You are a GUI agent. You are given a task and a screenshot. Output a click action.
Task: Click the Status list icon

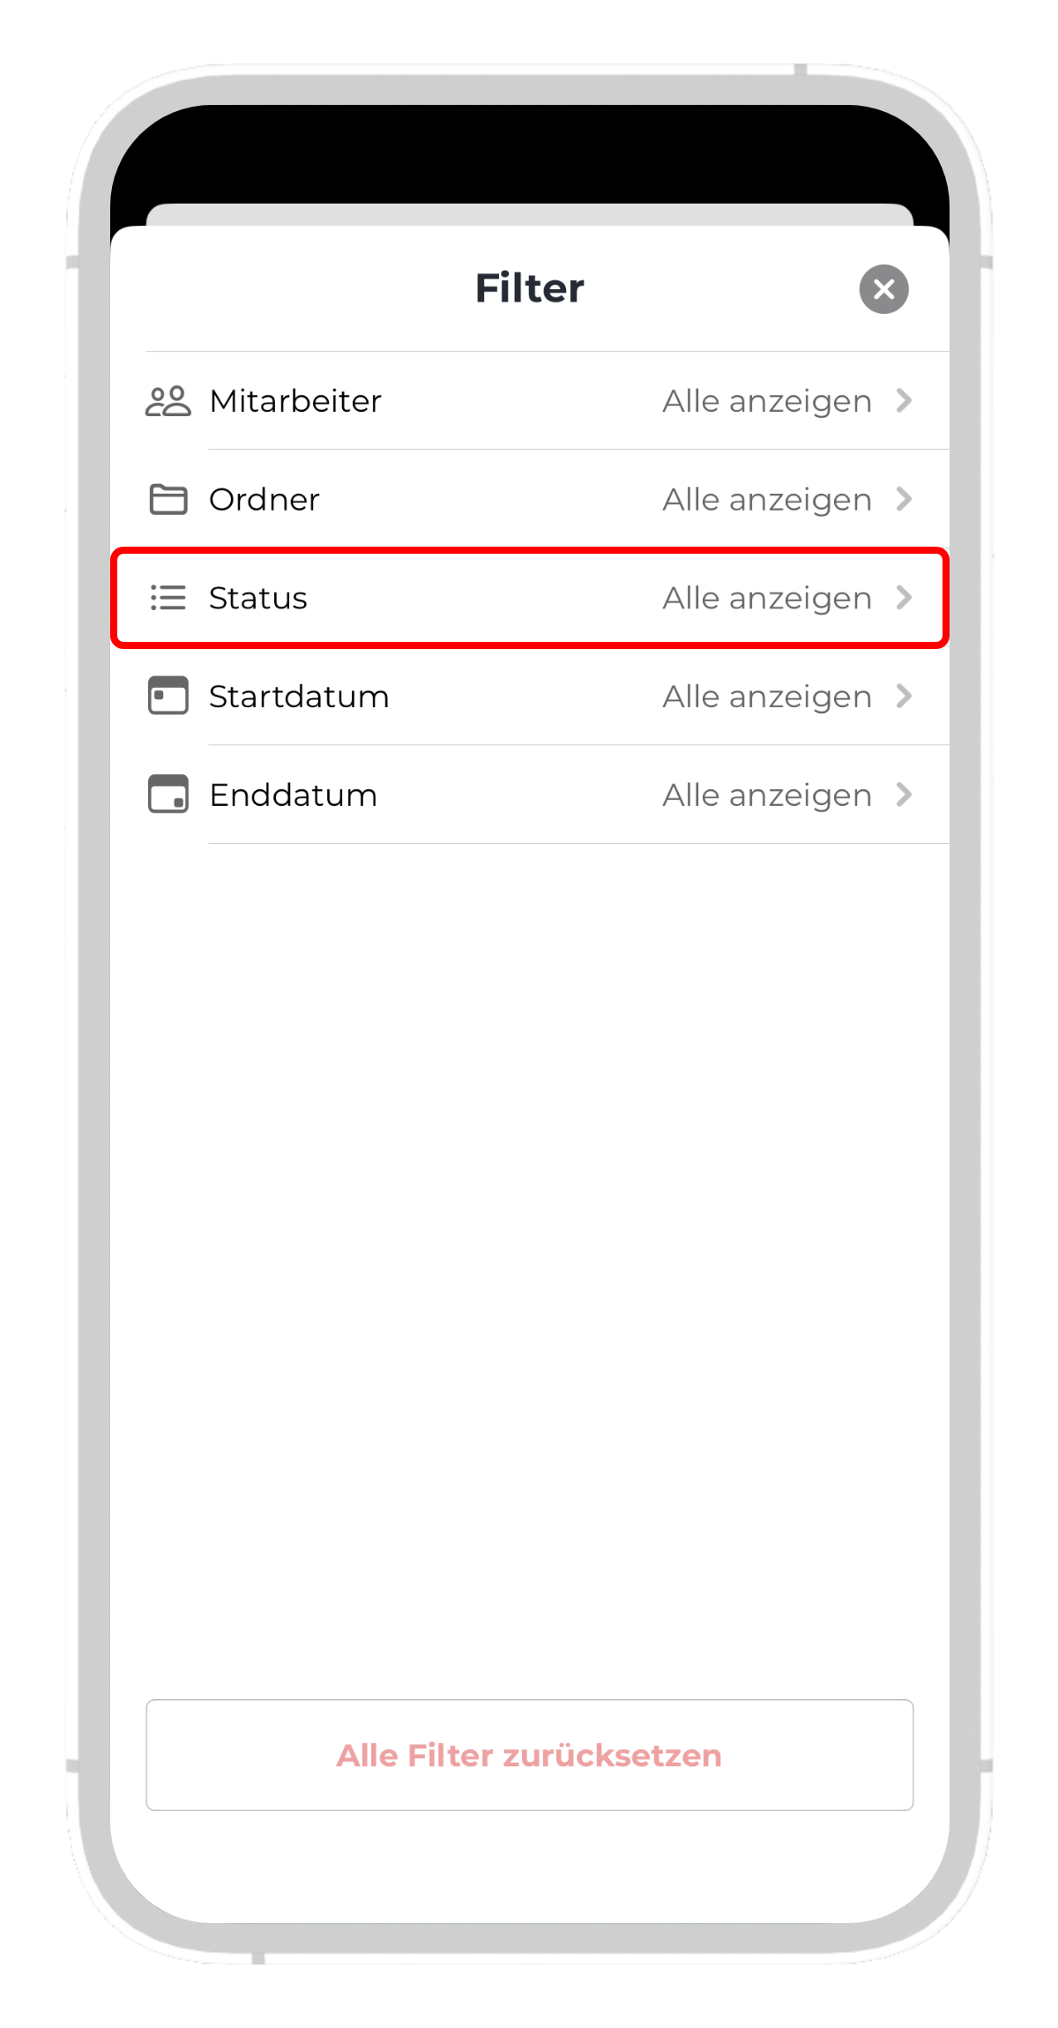pyautogui.click(x=168, y=598)
